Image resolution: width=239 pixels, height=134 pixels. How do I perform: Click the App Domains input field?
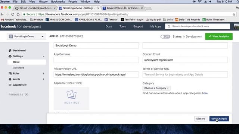96,60
